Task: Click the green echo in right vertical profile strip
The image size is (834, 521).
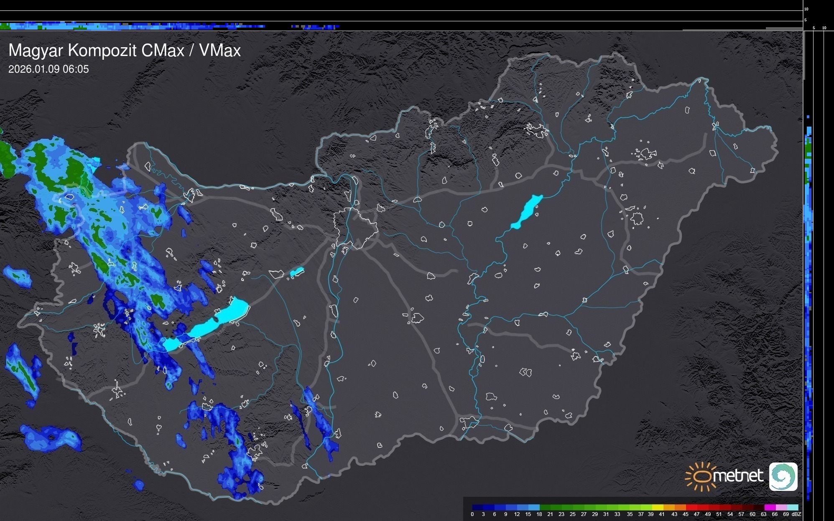Action: click(x=808, y=148)
